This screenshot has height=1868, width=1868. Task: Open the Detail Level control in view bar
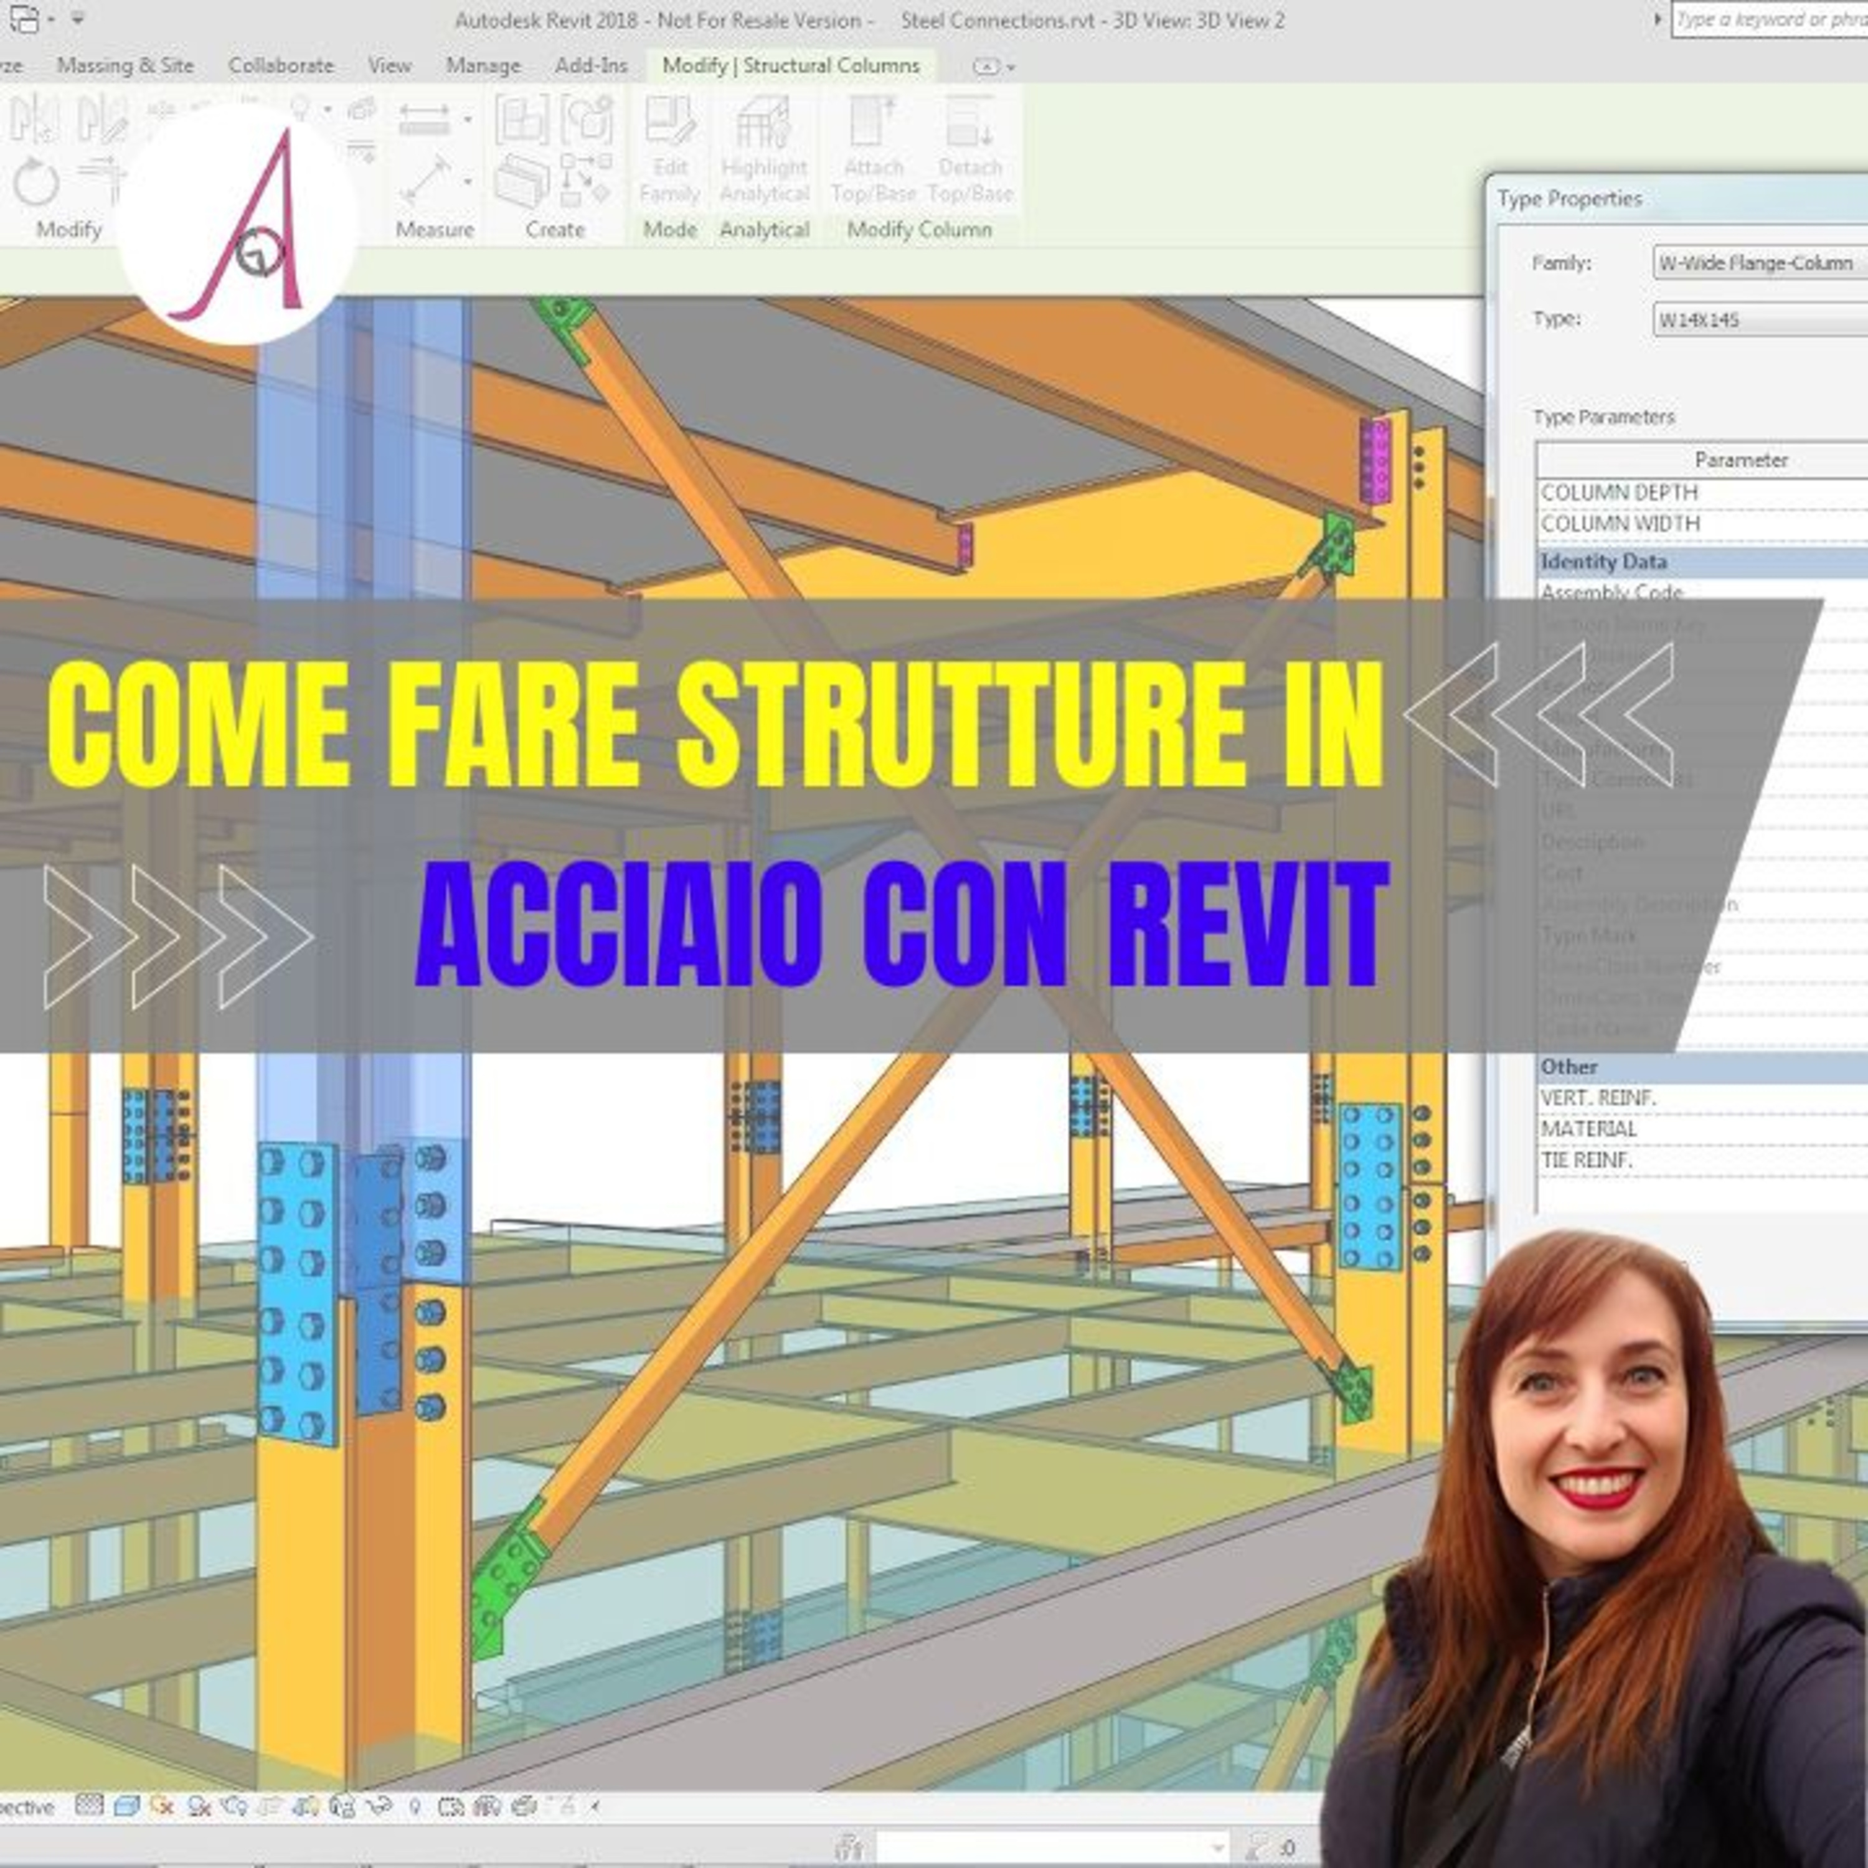coord(89,1806)
